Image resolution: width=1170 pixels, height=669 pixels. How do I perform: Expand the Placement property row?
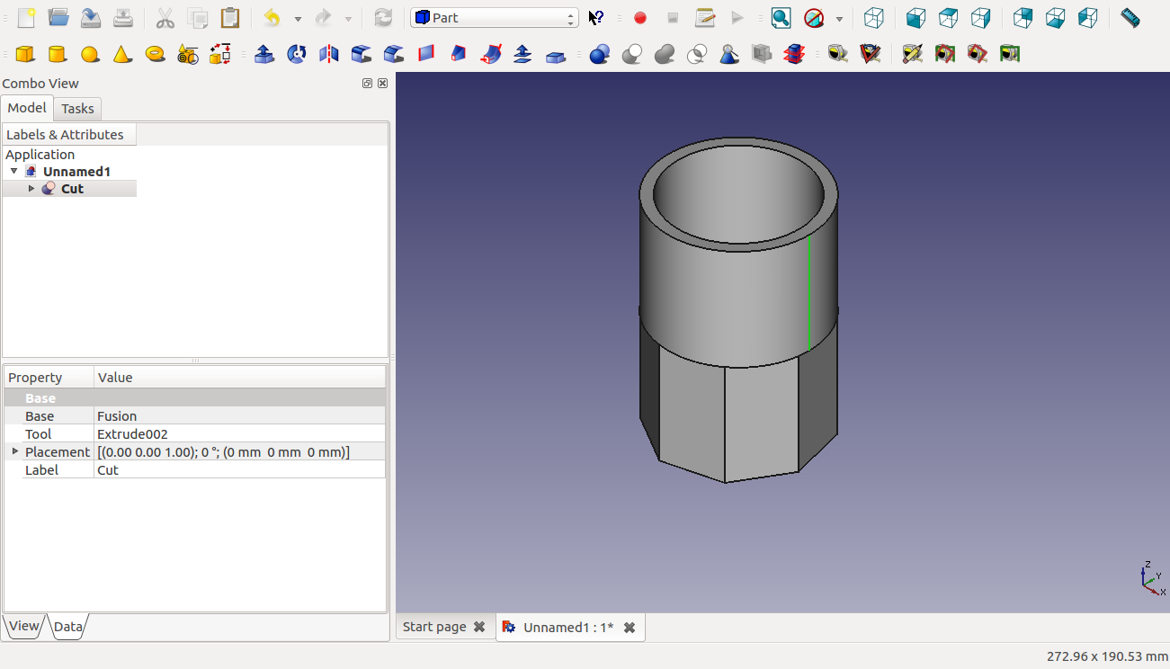click(13, 451)
